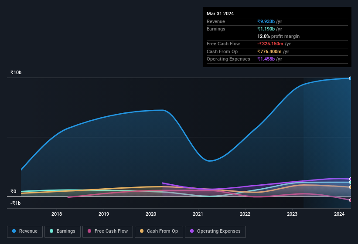The image size is (358, 244).
Task: Click the -₹325.150m free cash flow value
Action: tap(270, 44)
